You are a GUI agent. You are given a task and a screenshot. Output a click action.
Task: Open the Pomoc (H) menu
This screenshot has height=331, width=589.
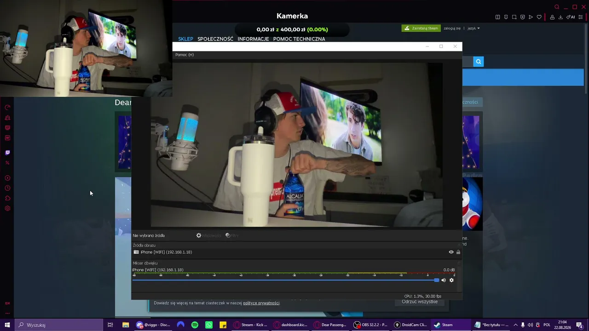point(185,55)
